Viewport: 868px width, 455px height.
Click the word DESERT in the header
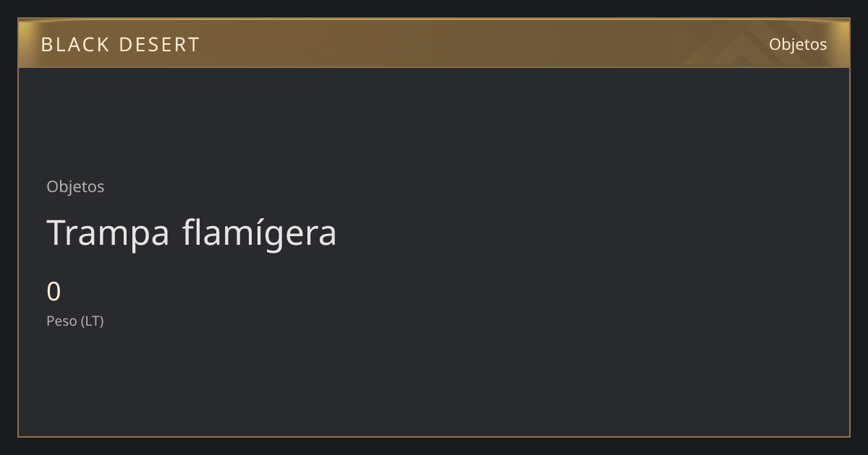[159, 44]
